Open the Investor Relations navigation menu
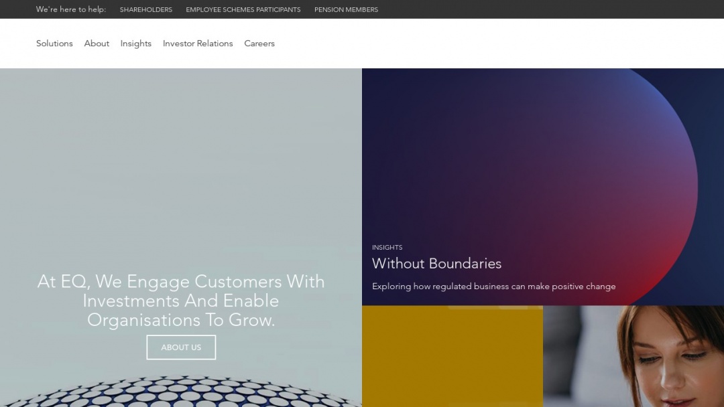Screen dimensions: 724x407 pos(198,44)
